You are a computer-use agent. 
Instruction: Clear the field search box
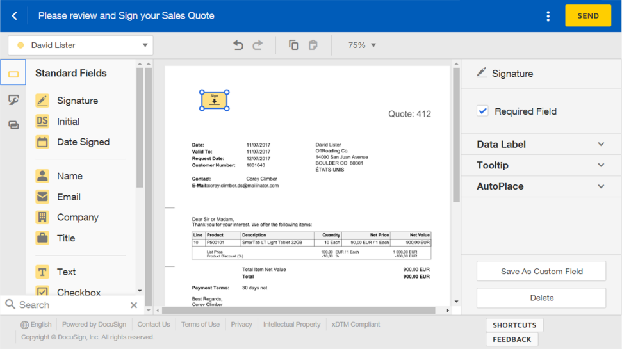pos(134,305)
